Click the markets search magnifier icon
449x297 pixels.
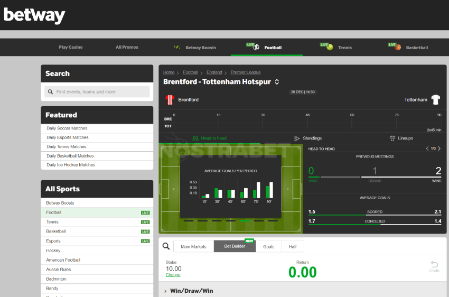click(166, 246)
